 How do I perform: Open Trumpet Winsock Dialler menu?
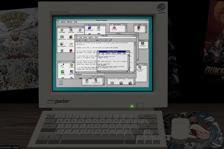point(119,54)
